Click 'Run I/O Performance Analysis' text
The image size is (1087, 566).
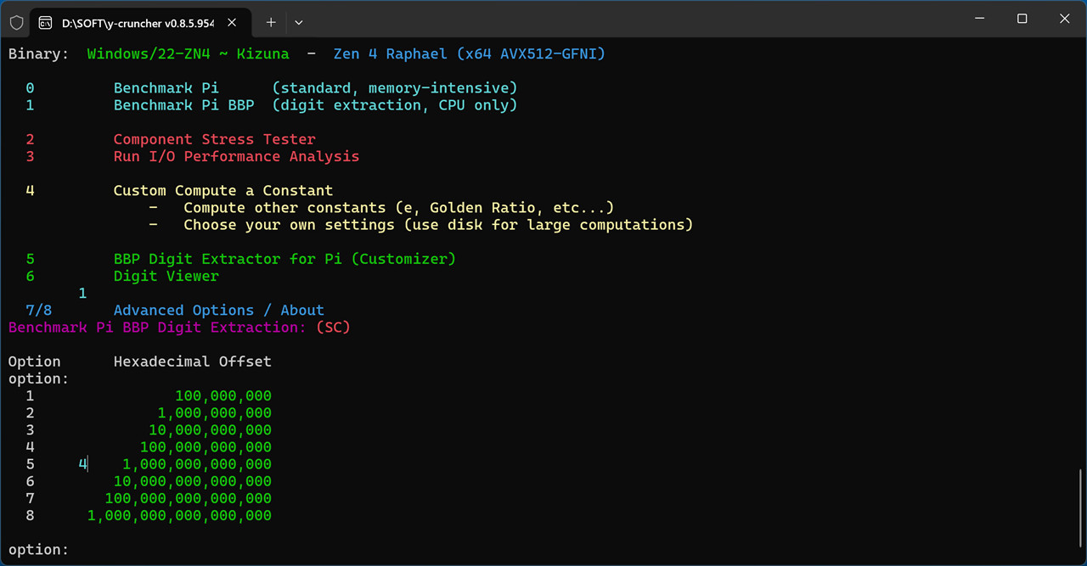(236, 156)
